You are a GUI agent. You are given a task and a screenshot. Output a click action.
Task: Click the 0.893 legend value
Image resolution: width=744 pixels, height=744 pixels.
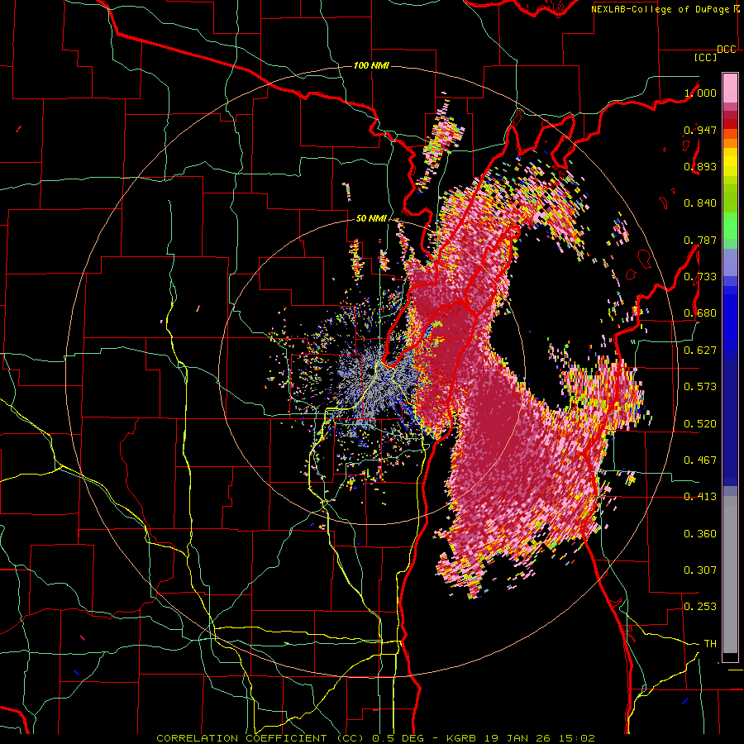pos(700,166)
